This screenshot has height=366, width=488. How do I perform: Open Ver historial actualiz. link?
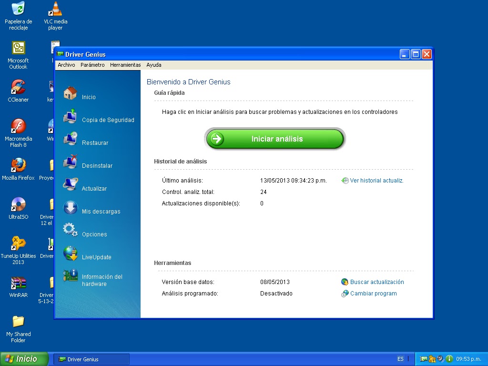(376, 181)
